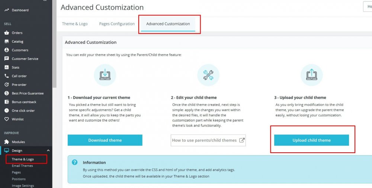This screenshot has height=188, width=372.
Task: Click the Orders basket icon
Action: click(x=7, y=33)
